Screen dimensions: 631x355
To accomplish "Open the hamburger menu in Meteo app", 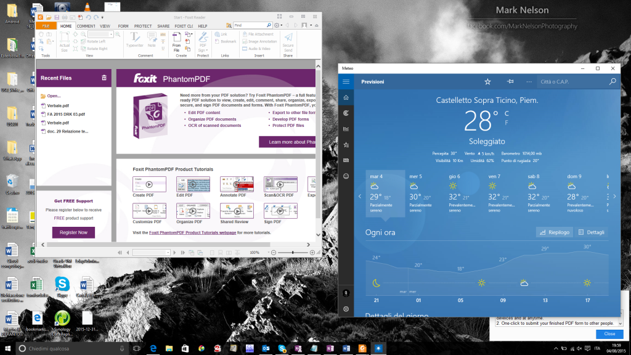I will (346, 82).
